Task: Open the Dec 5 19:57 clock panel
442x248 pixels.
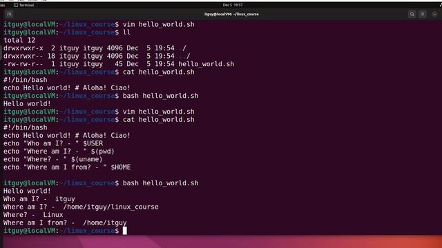Action: pyautogui.click(x=233, y=5)
